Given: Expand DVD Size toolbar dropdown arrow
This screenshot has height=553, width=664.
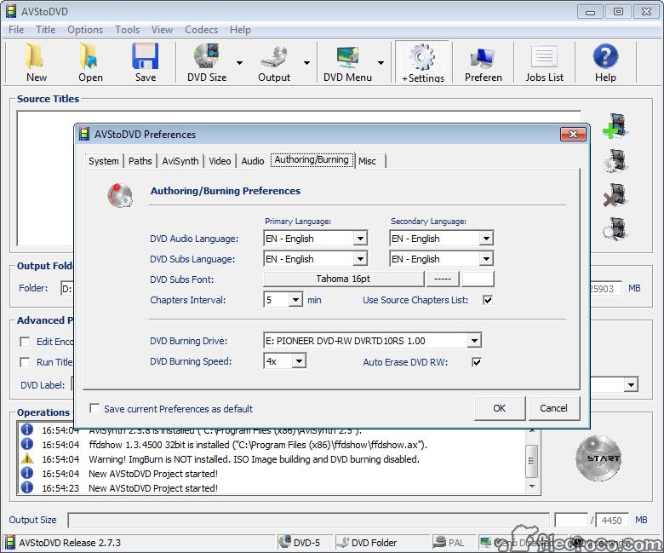Looking at the screenshot, I should 240,63.
